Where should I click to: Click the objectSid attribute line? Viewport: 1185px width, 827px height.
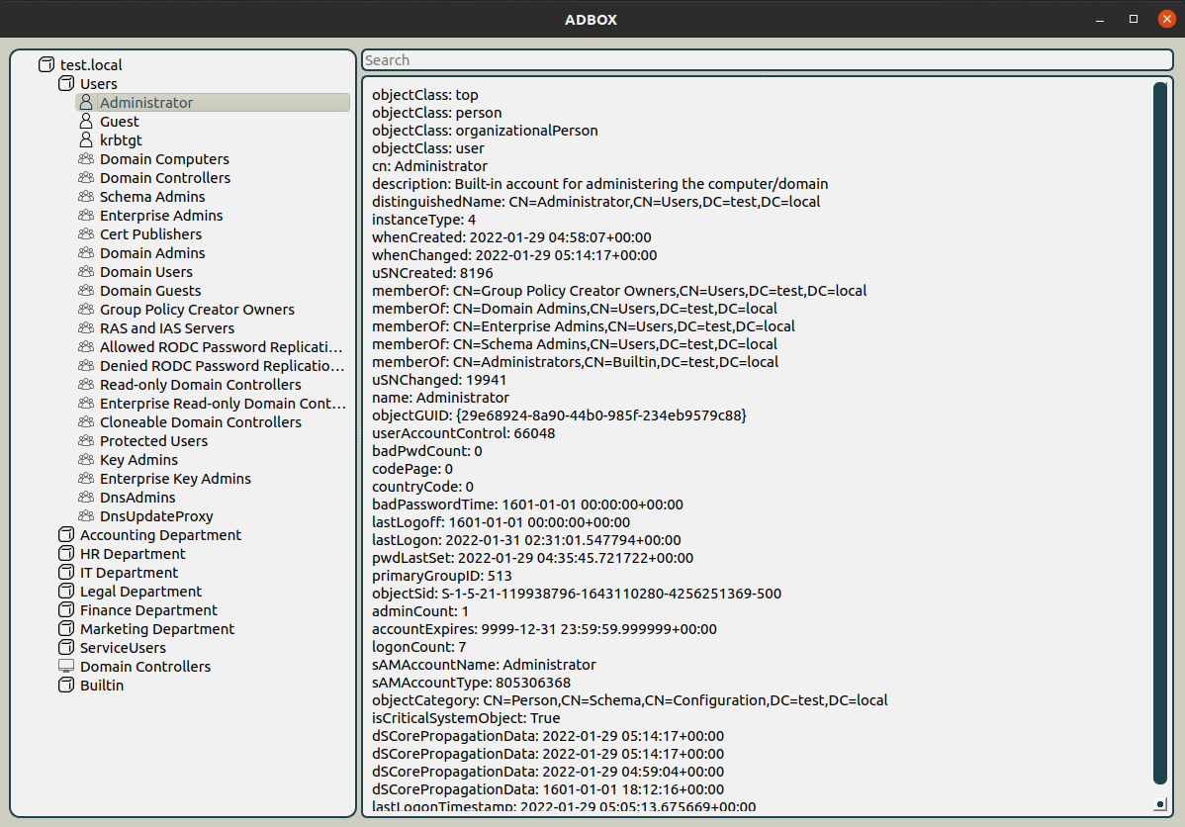coord(577,594)
